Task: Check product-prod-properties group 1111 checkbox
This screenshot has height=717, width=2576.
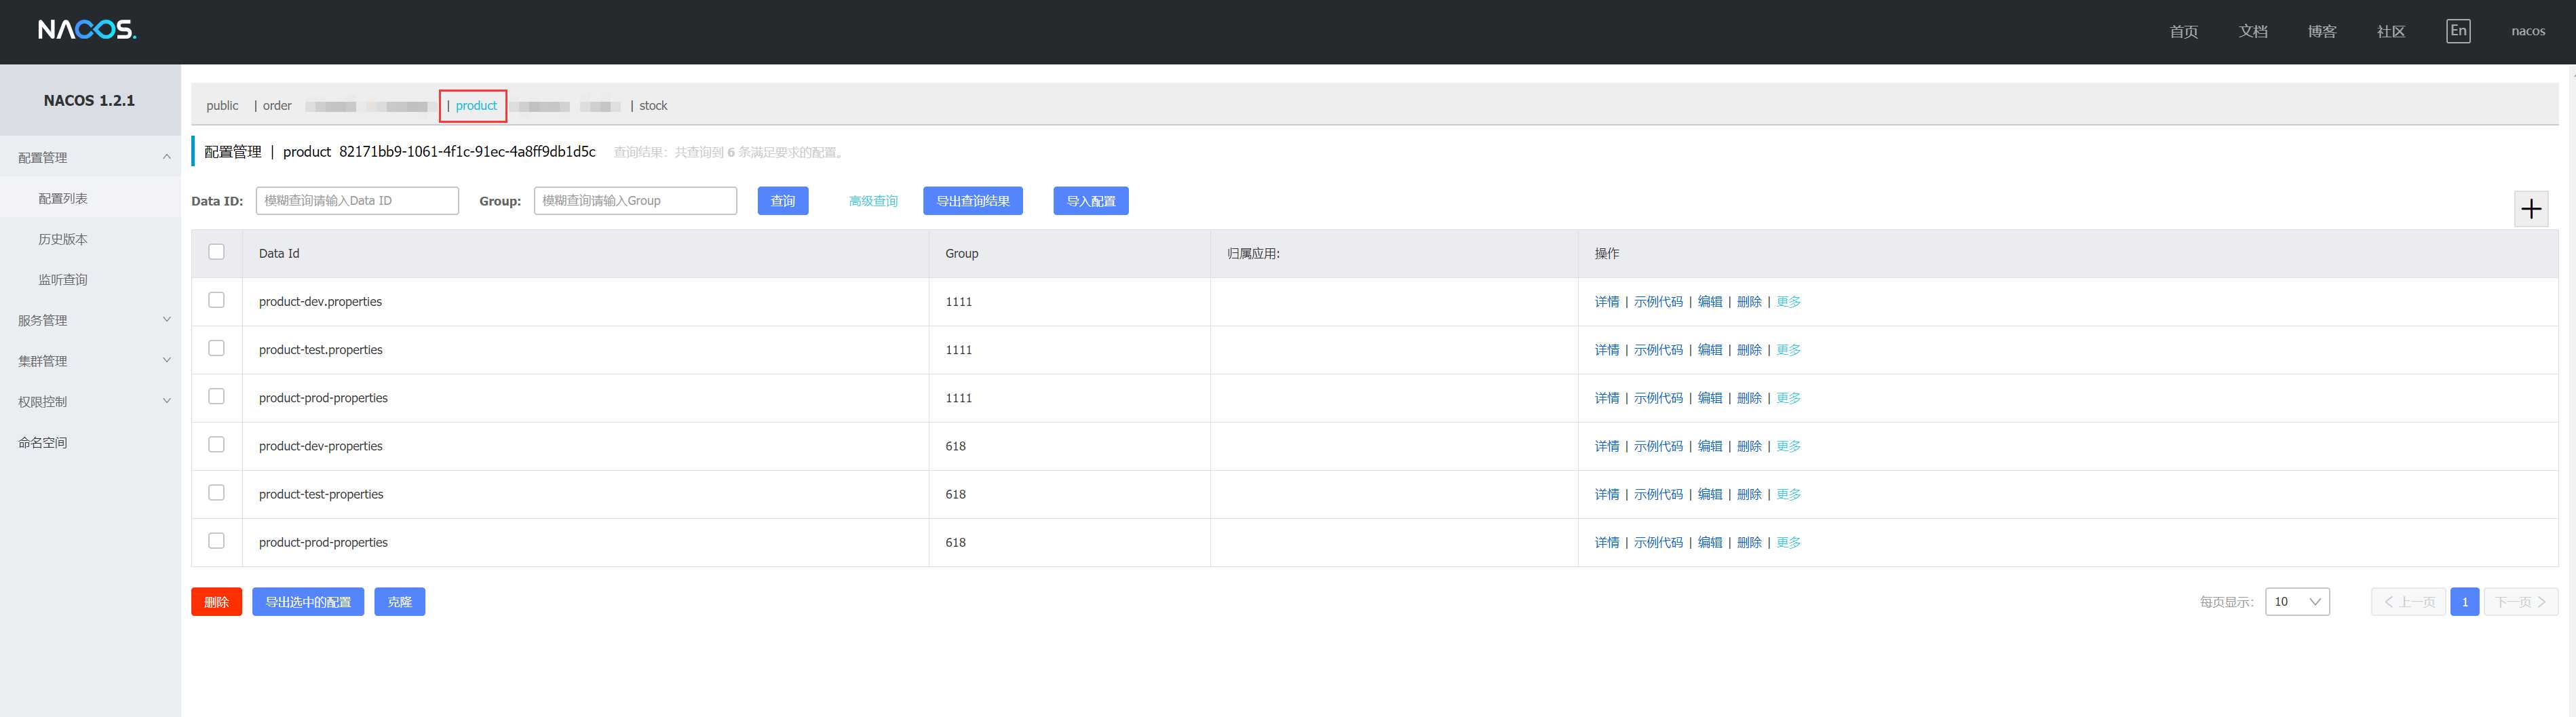Action: point(216,396)
